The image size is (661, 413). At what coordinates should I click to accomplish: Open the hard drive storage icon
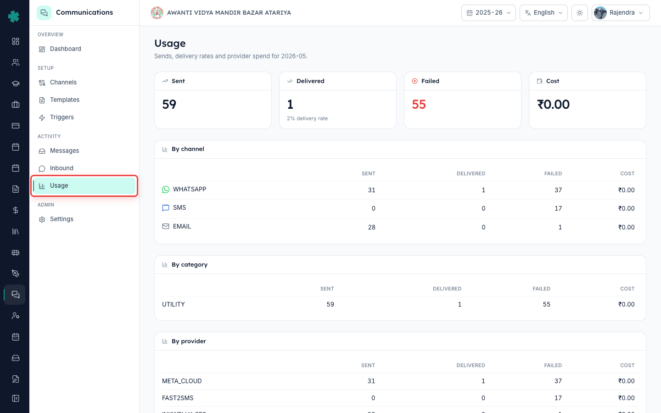pos(16,358)
